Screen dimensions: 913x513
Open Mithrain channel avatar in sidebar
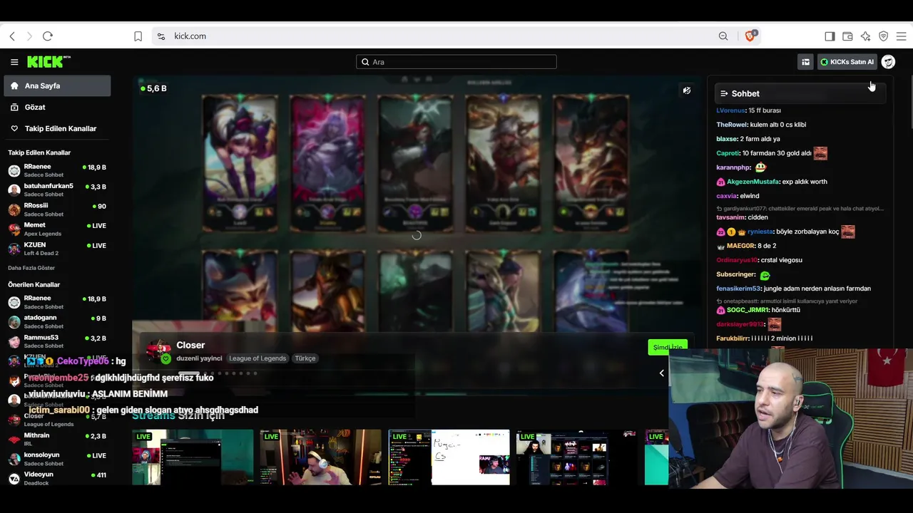[14, 439]
